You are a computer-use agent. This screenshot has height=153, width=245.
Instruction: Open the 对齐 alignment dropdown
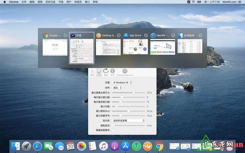coord(117,88)
